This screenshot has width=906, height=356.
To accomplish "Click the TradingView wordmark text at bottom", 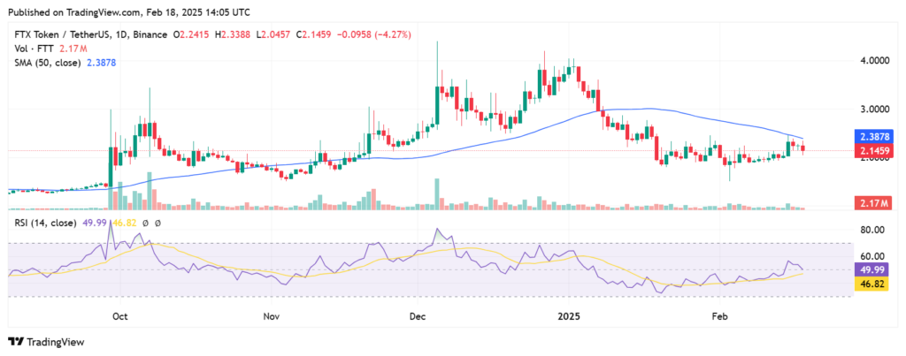I will [x=58, y=342].
